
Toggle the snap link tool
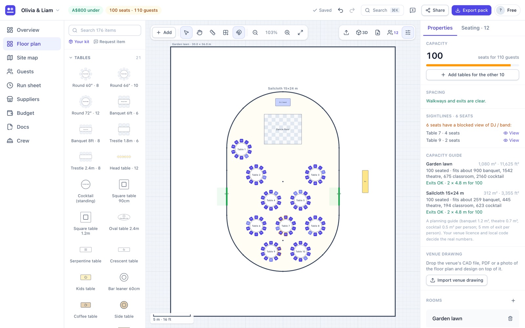(239, 32)
